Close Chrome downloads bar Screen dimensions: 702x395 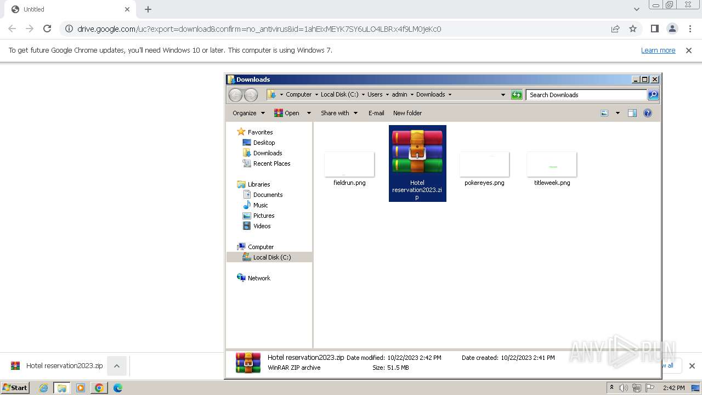[692, 366]
